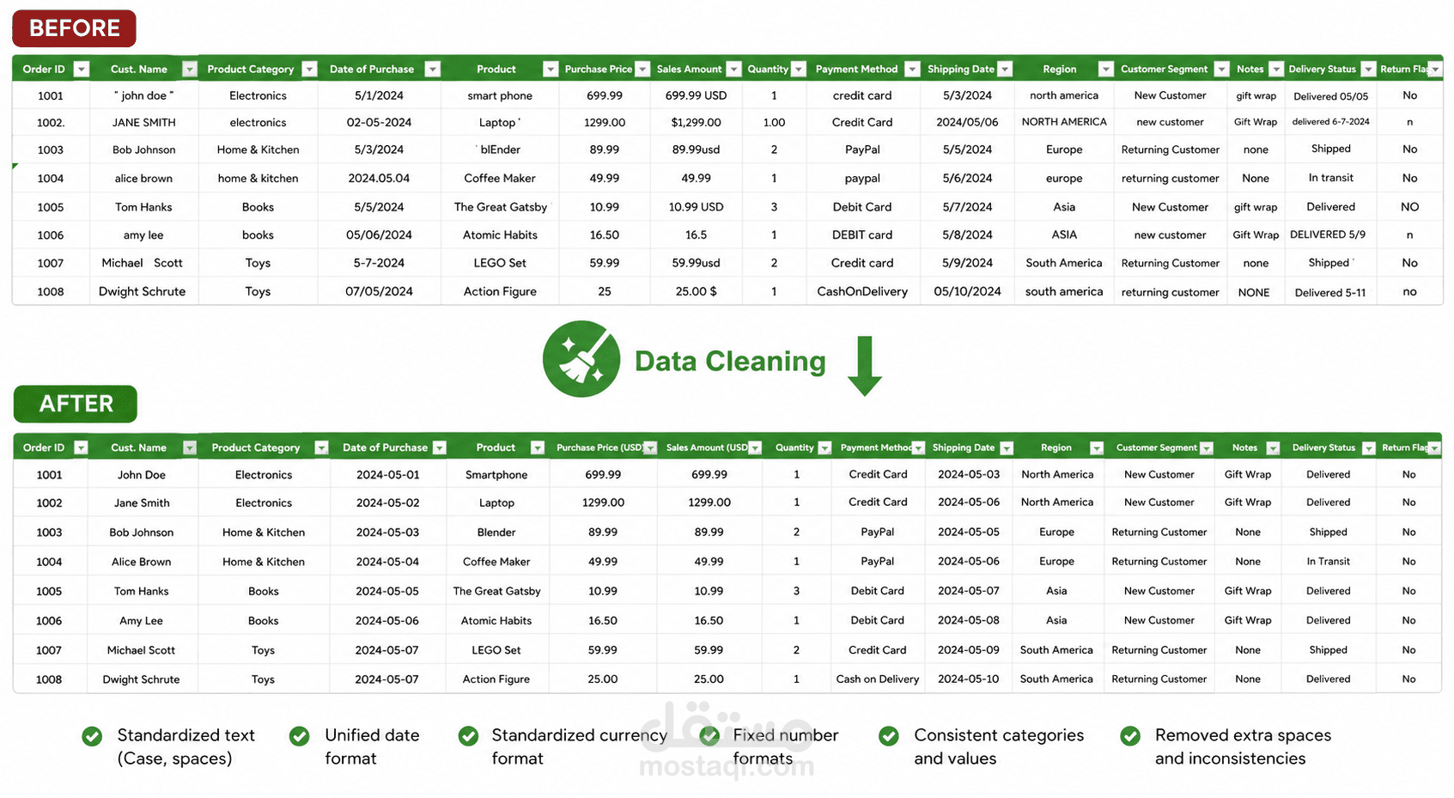This screenshot has height=798, width=1454.
Task: Click the check icon beside Consistent categories
Action: click(889, 736)
